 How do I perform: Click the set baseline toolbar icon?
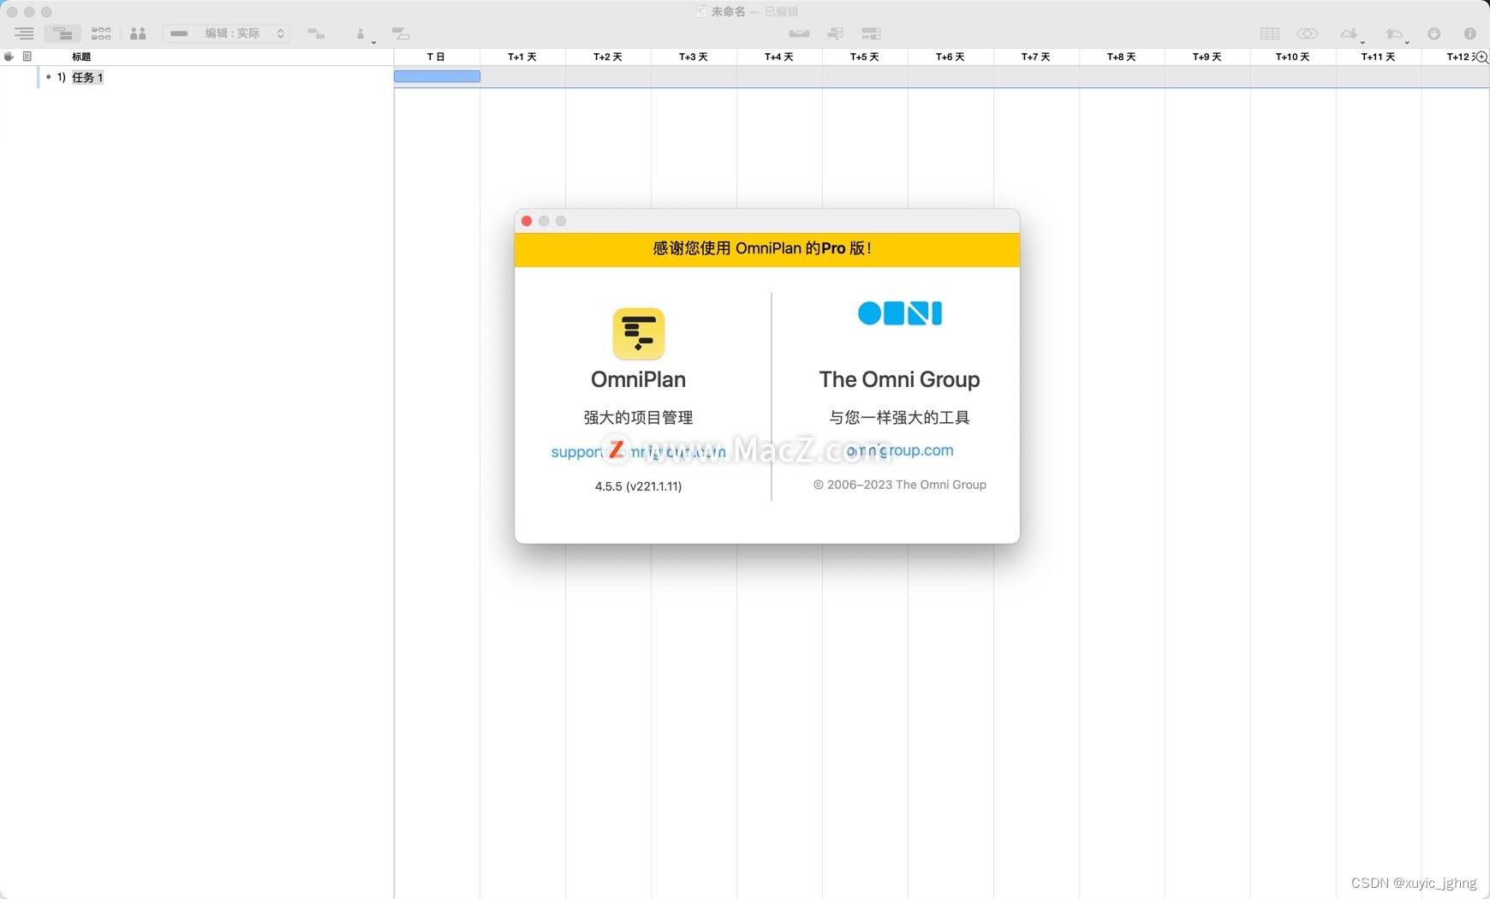pos(836,33)
